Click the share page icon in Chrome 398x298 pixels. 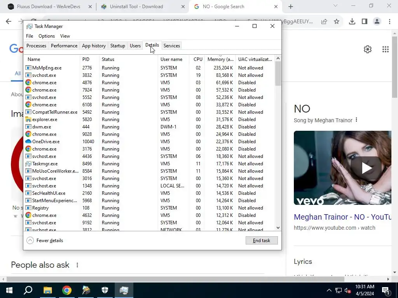(x=324, y=22)
